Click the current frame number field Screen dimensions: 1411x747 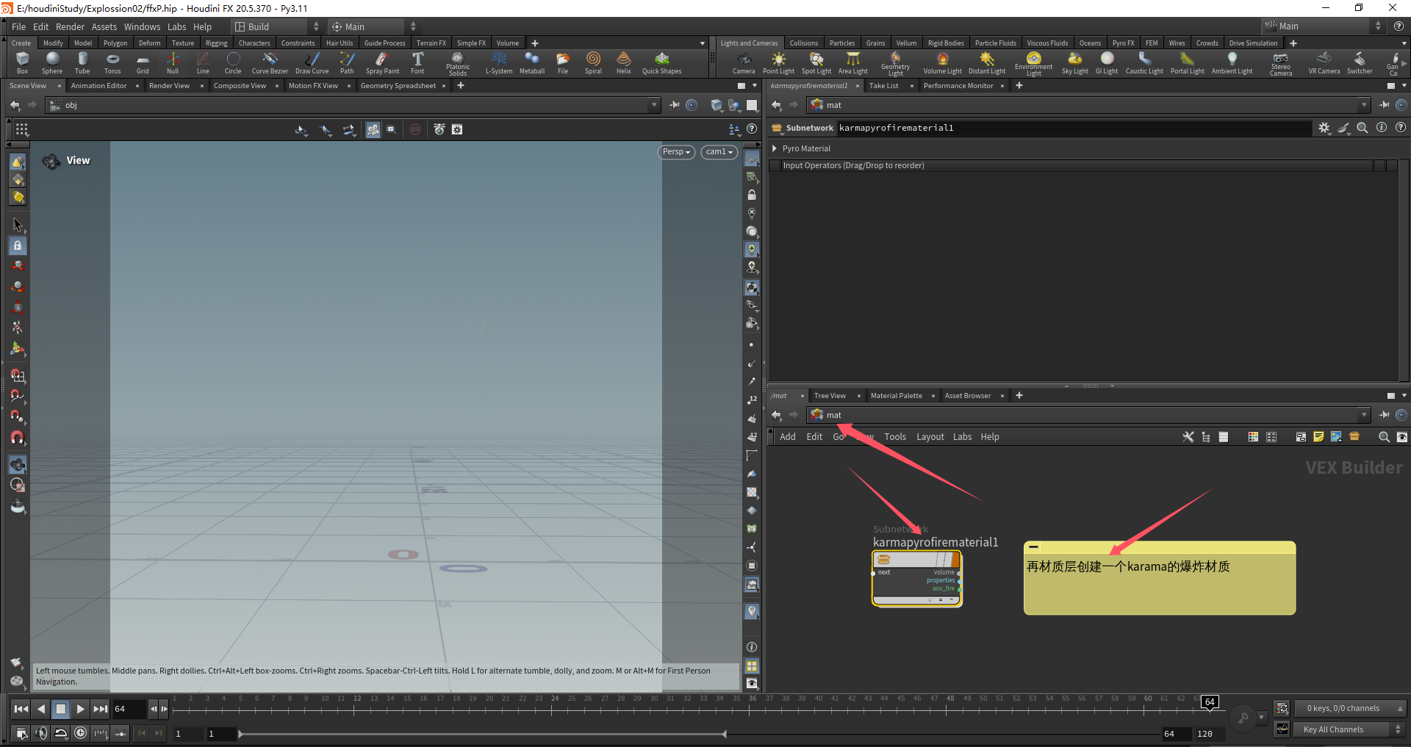click(x=129, y=709)
